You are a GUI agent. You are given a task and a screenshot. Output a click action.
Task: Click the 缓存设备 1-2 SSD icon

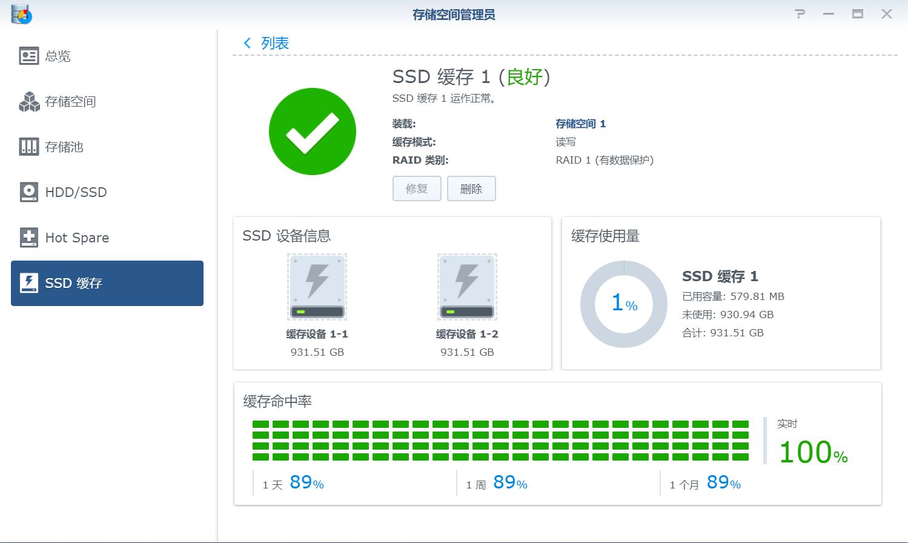coord(466,286)
